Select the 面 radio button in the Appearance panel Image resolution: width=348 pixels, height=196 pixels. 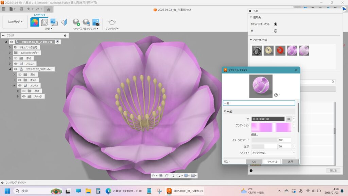click(x=276, y=31)
